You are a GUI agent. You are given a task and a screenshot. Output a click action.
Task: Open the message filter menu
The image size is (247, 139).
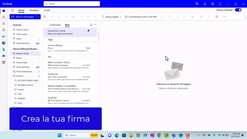(96, 25)
